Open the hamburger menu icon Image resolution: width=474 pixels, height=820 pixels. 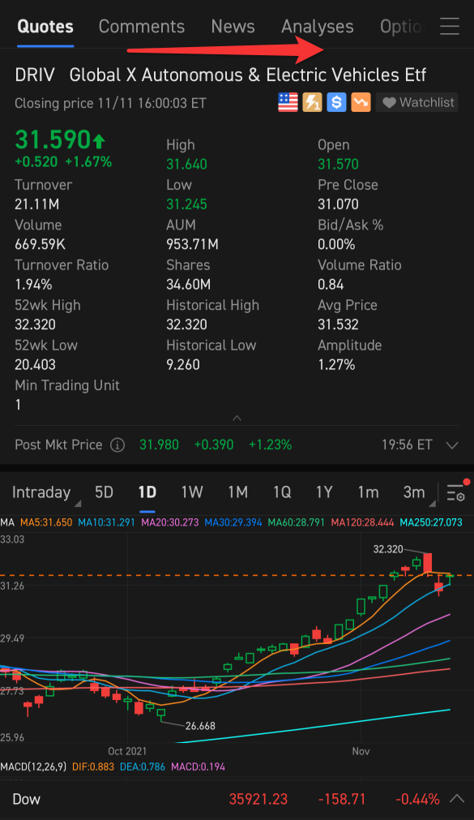click(x=450, y=26)
